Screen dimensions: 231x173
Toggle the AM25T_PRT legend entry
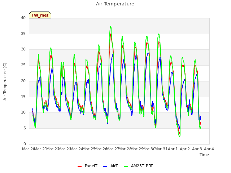coord(138,166)
